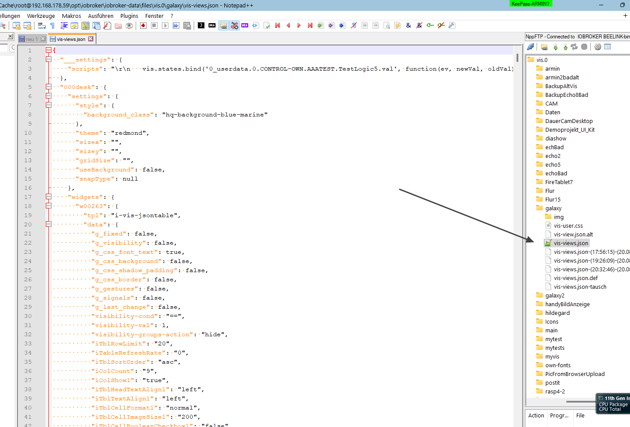630x427 pixels.
Task: Open the Makros menu
Action: pos(72,16)
